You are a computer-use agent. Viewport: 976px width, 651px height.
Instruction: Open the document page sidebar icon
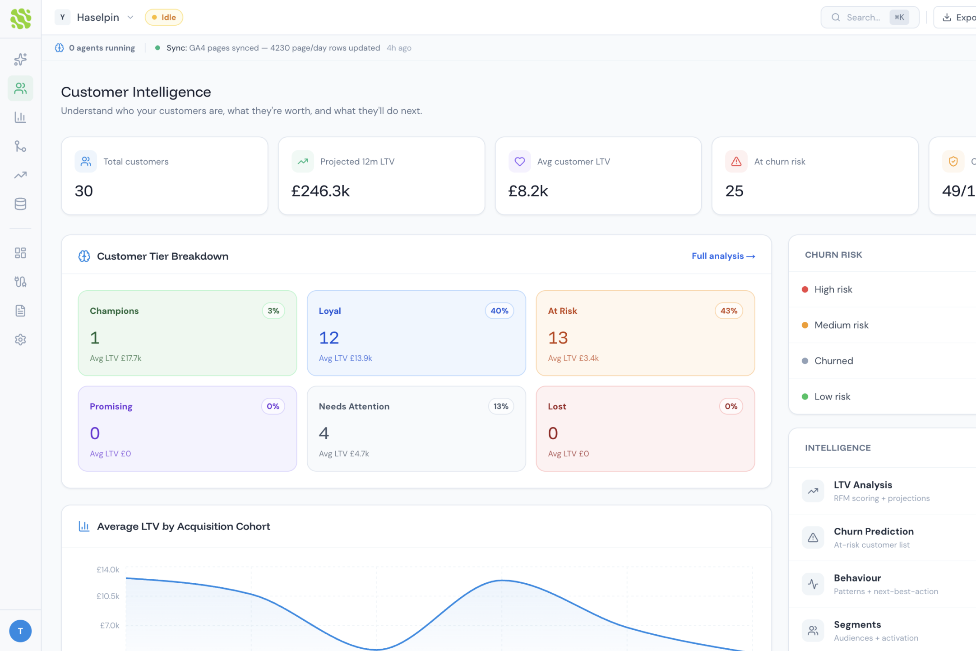[x=20, y=311]
